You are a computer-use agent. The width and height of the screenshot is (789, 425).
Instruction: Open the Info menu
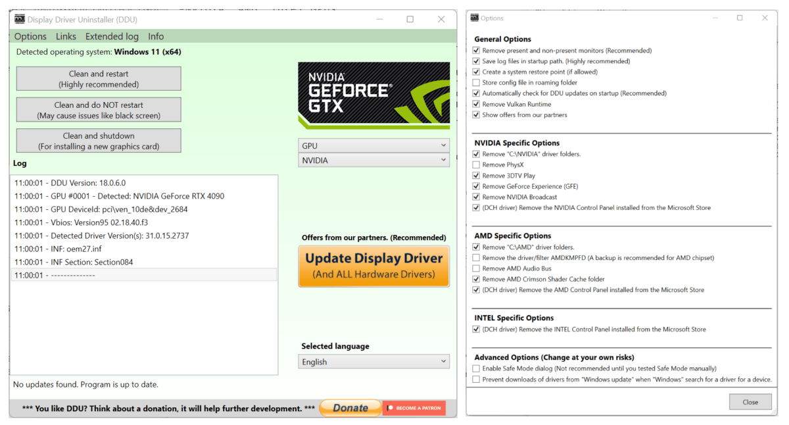156,36
